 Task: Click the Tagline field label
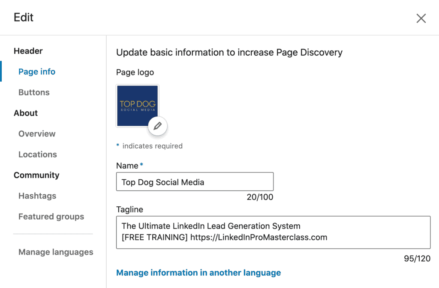129,209
